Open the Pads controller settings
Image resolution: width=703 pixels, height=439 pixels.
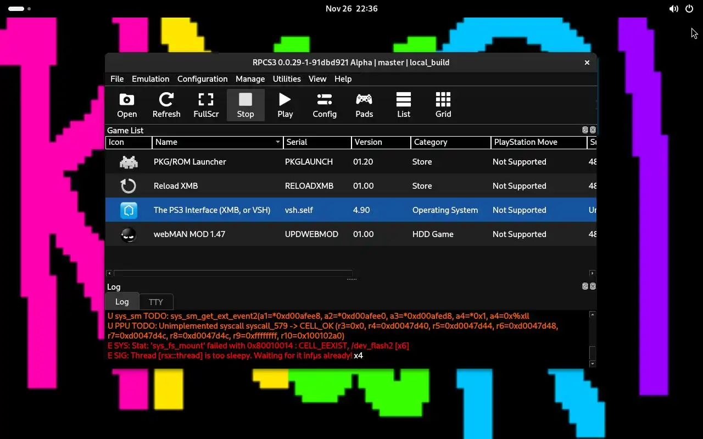coord(364,105)
